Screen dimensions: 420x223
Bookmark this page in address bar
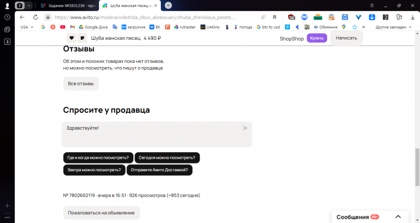click(x=275, y=17)
